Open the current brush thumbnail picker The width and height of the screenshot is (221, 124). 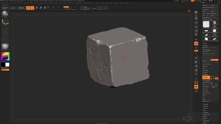pyautogui.click(x=5, y=14)
